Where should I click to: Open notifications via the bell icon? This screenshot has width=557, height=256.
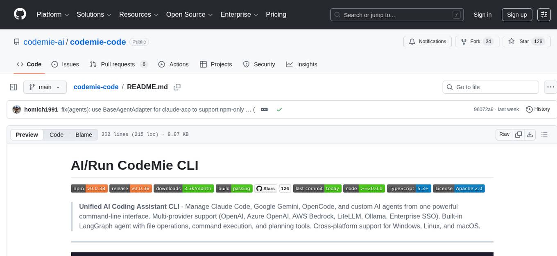click(x=412, y=41)
